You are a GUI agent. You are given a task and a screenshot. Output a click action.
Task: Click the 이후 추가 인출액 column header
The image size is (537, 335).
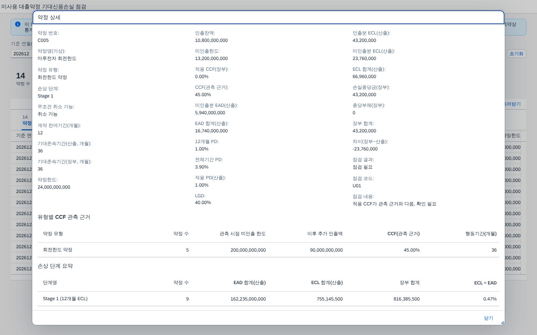325,233
